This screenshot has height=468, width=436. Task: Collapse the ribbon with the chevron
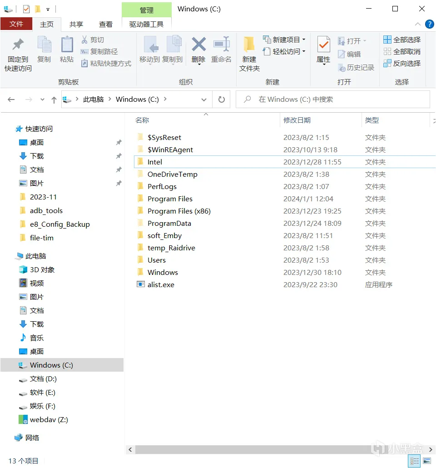click(x=418, y=24)
